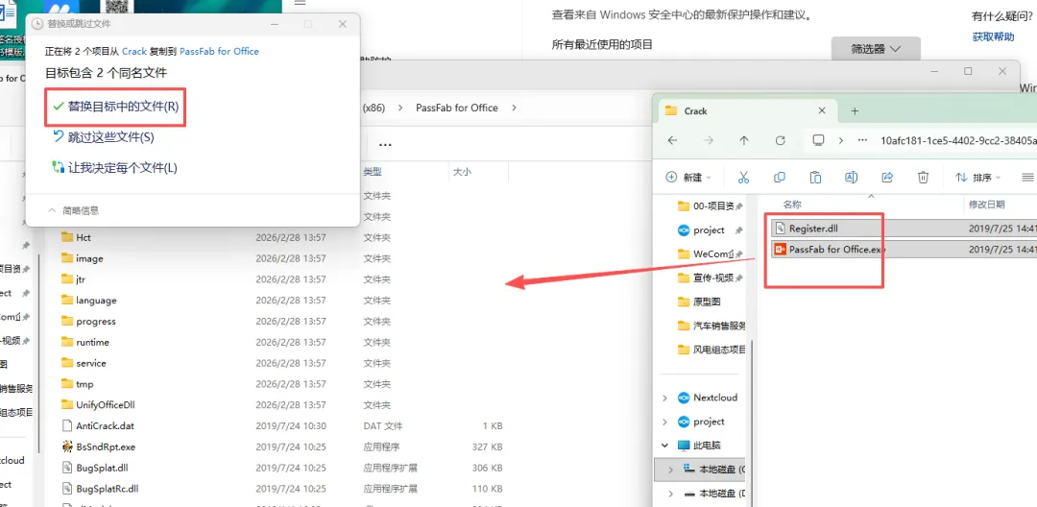Sort by Date modified column in Crack window
The height and width of the screenshot is (507, 1037).
point(987,205)
